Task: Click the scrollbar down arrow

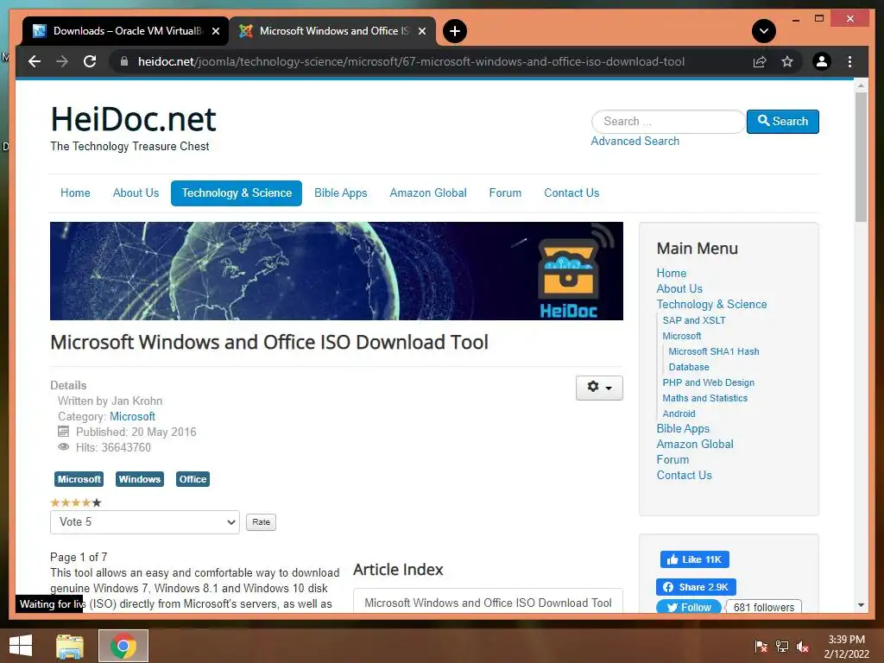Action: click(861, 605)
